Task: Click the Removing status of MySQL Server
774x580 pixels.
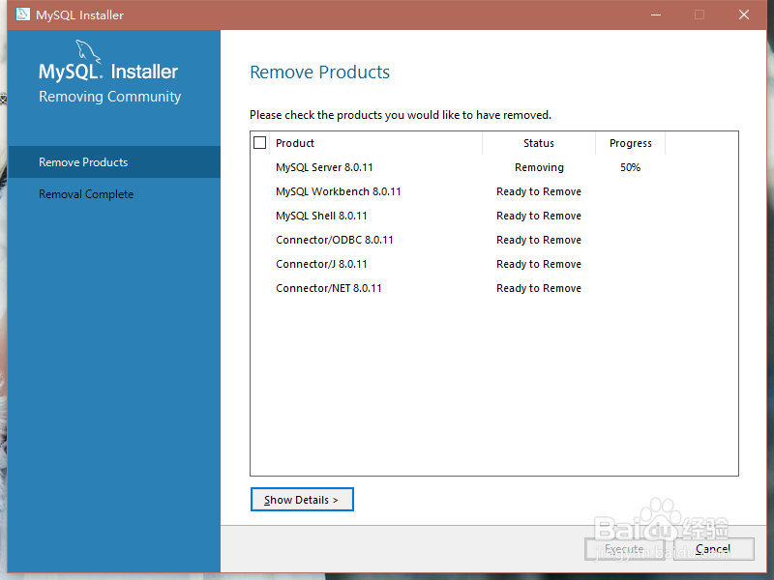Action: point(539,167)
